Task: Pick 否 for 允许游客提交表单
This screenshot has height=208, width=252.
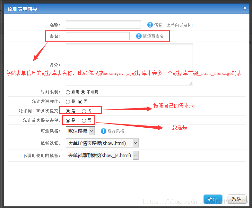Action: [84, 121]
